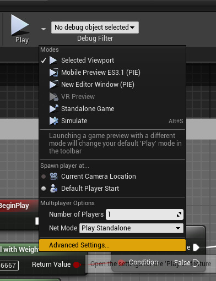Open Advanced Settings...
Image resolution: width=216 pixels, height=281 pixels.
coord(112,245)
